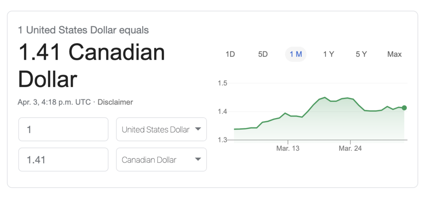427x198 pixels.
Task: Click the 1.5 y-axis label
Action: point(222,83)
